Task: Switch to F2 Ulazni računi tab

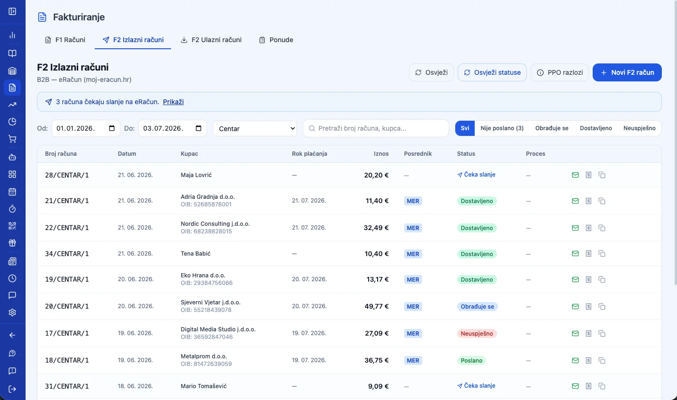Action: click(x=211, y=40)
